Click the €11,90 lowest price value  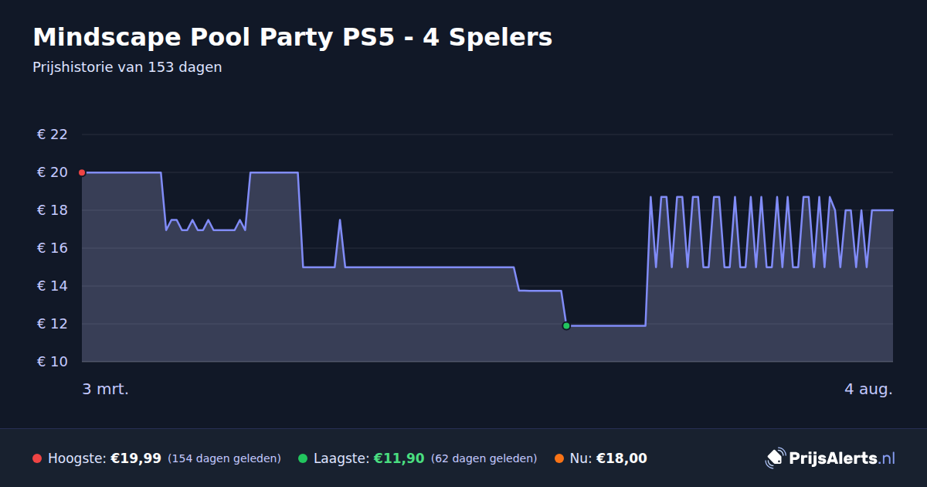399,458
